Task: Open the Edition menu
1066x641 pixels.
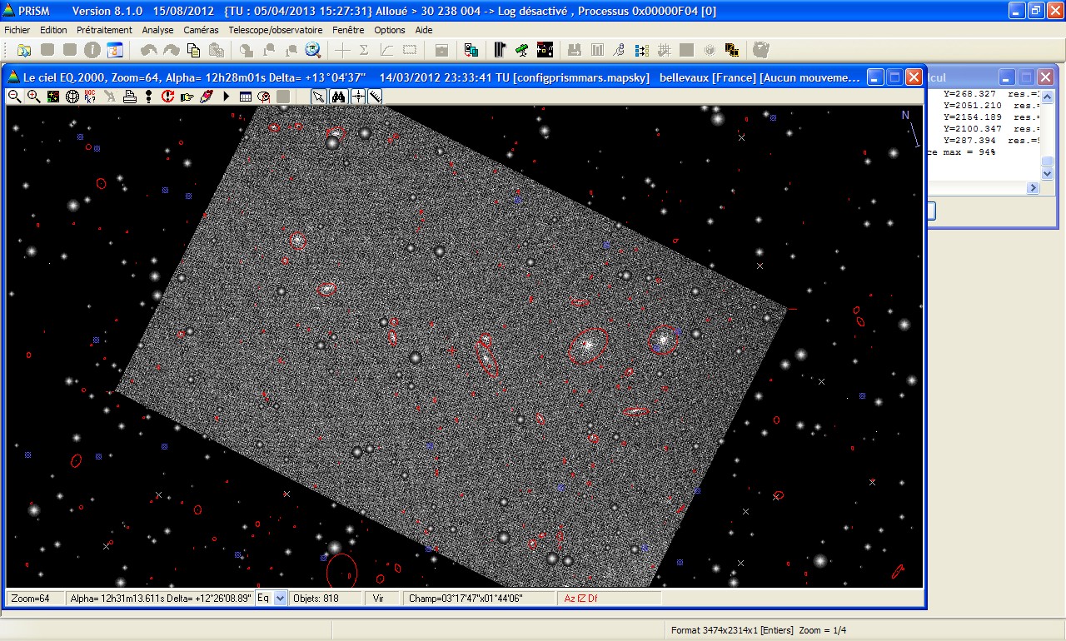Action: tap(53, 30)
